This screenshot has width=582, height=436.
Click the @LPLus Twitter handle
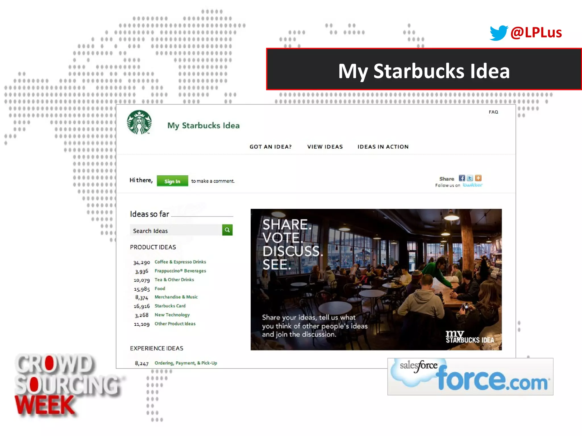536,33
